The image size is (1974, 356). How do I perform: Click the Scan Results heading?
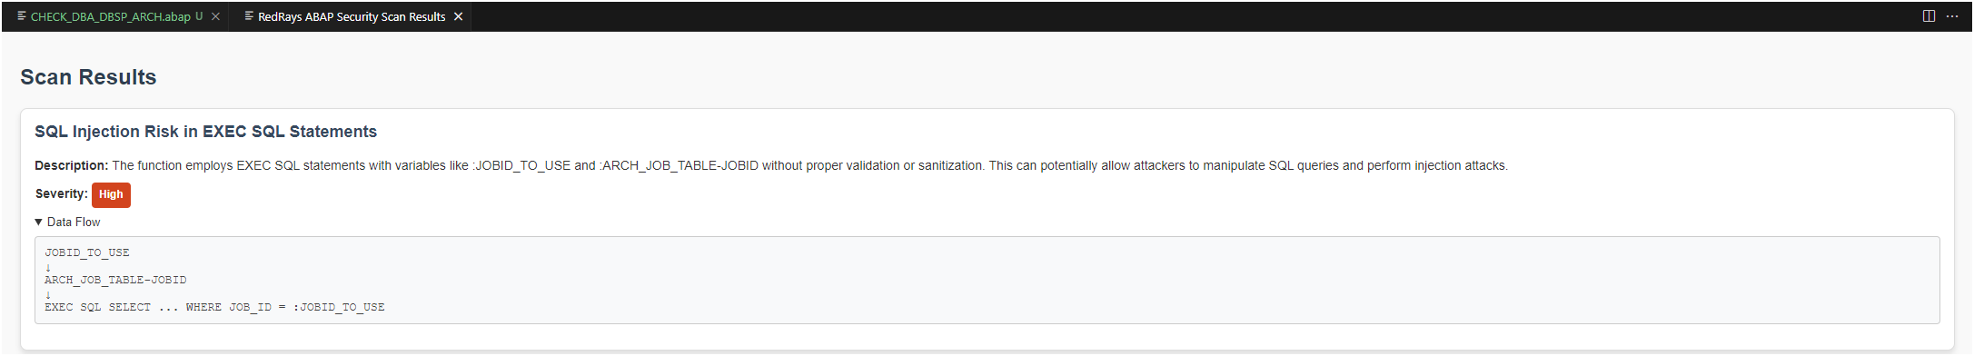(88, 77)
